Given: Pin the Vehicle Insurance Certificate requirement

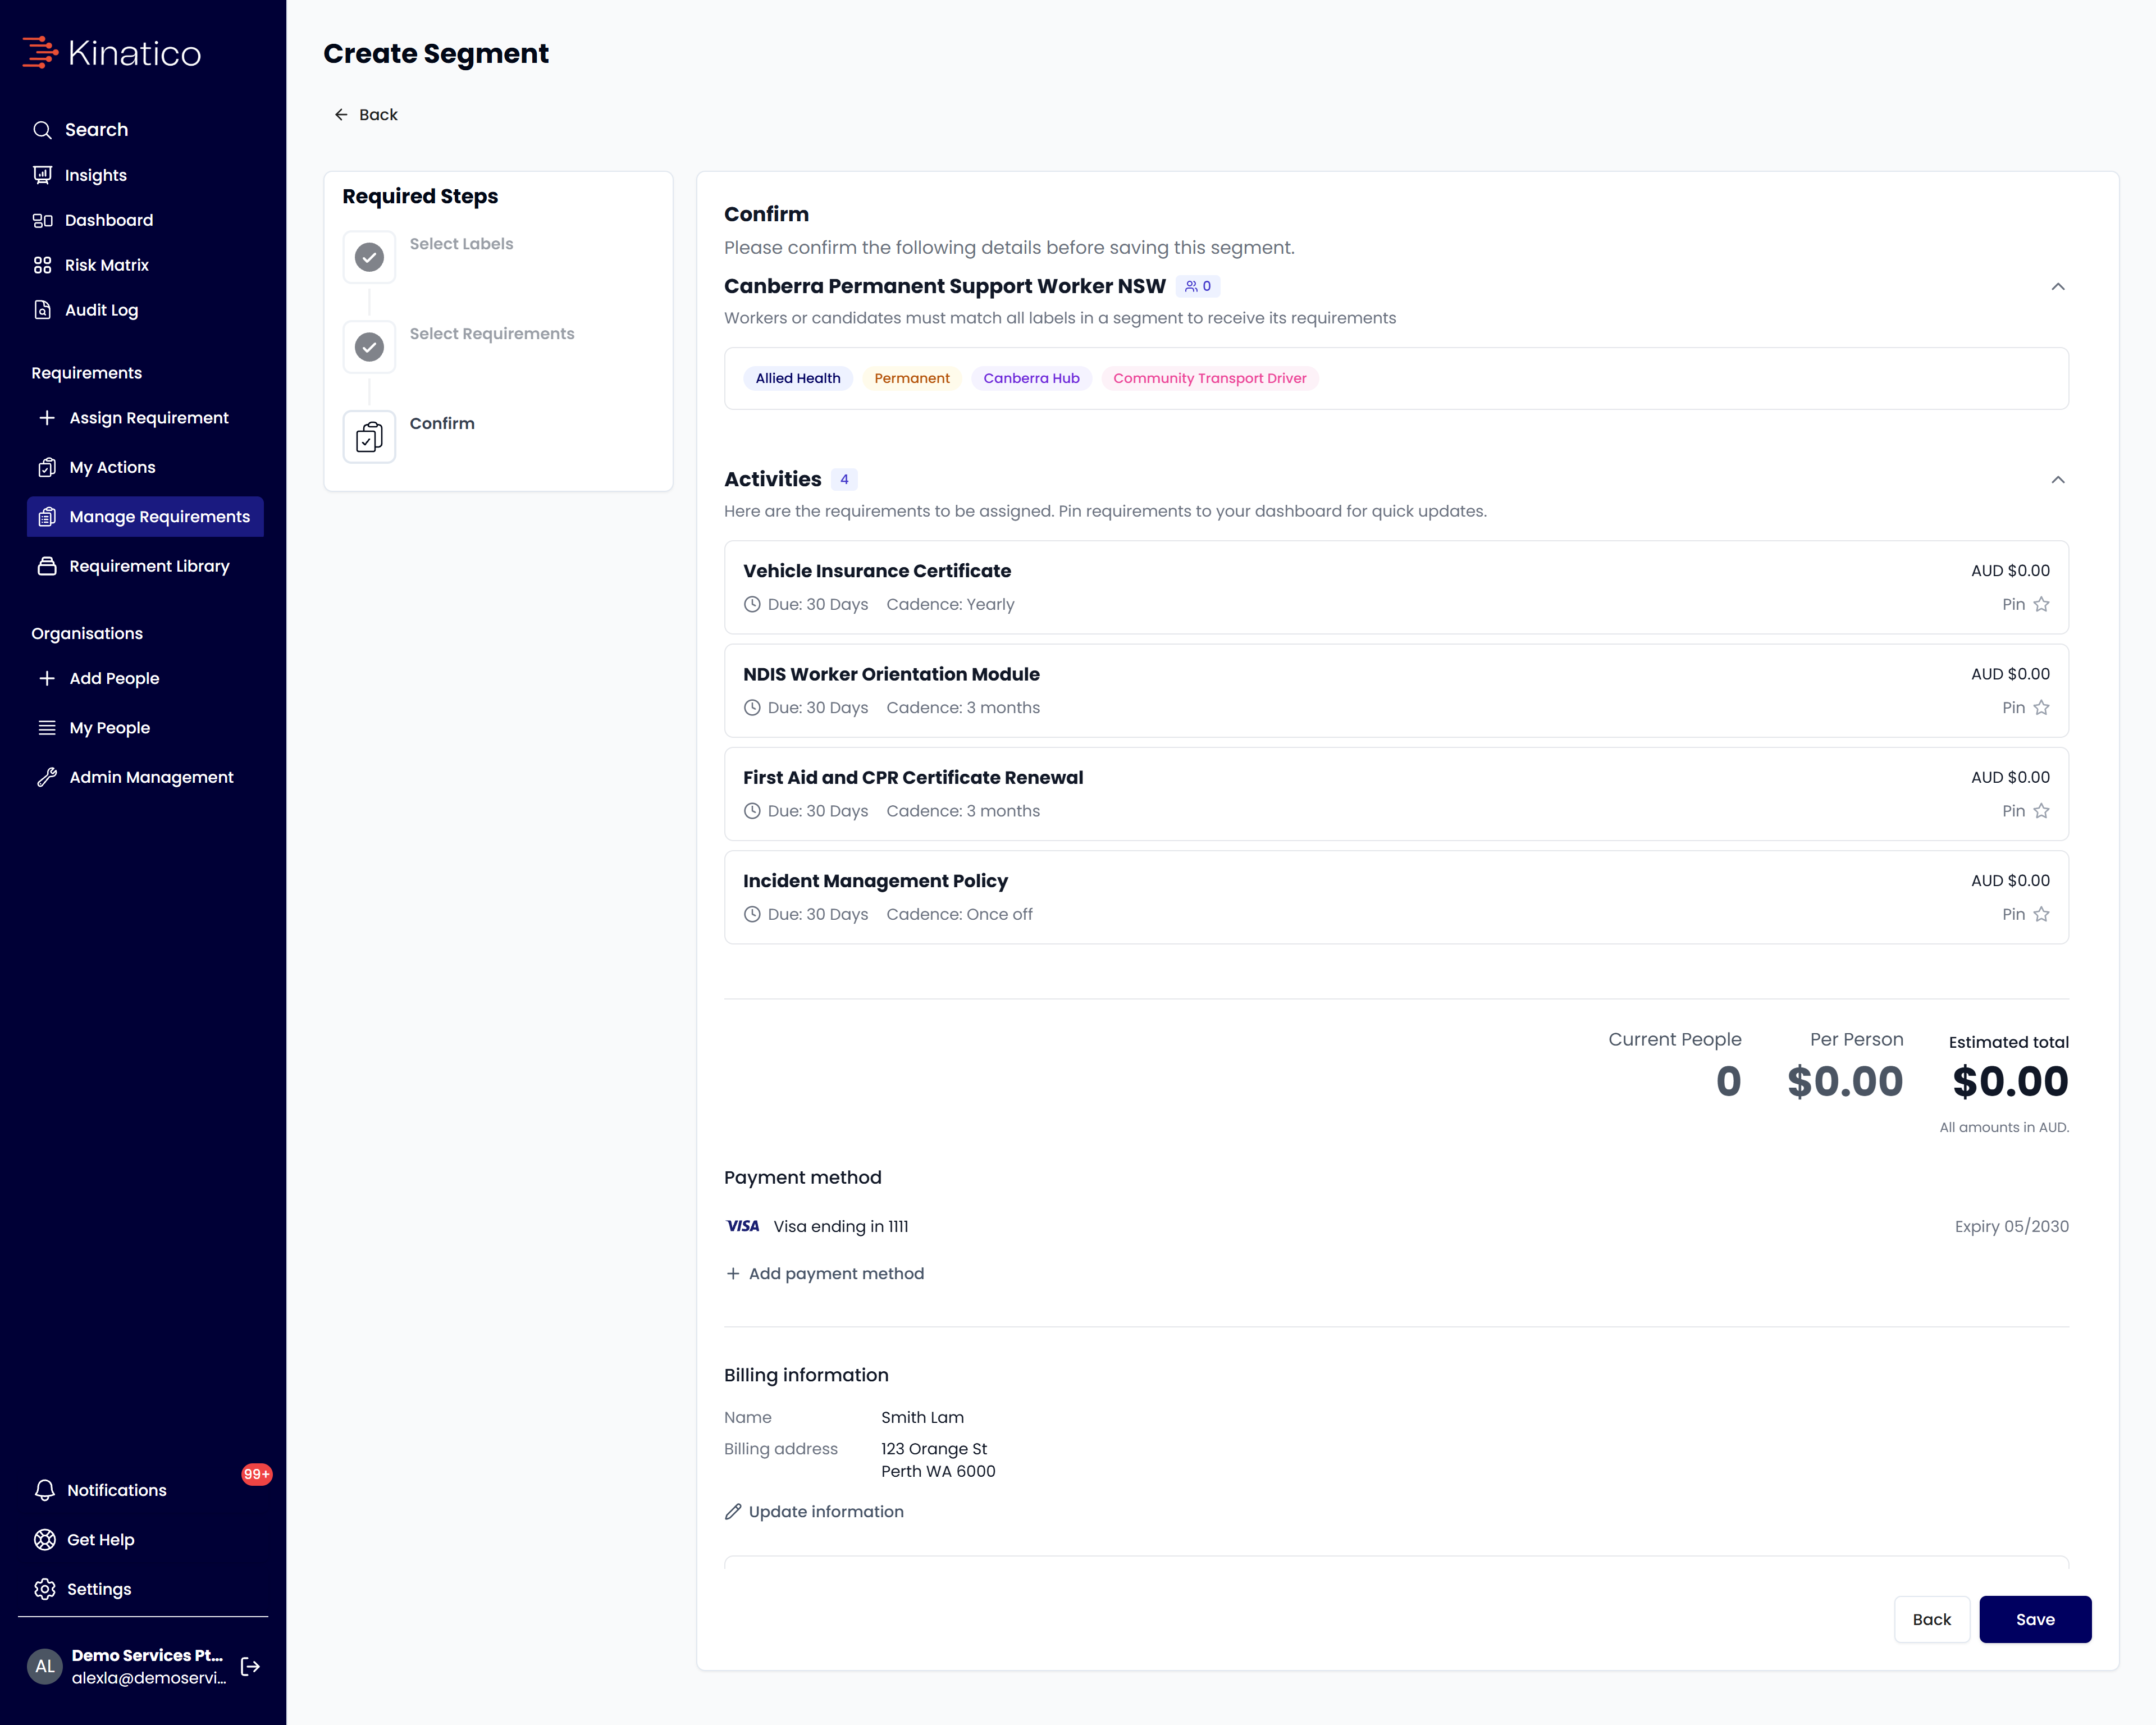Looking at the screenshot, I should coord(2026,604).
